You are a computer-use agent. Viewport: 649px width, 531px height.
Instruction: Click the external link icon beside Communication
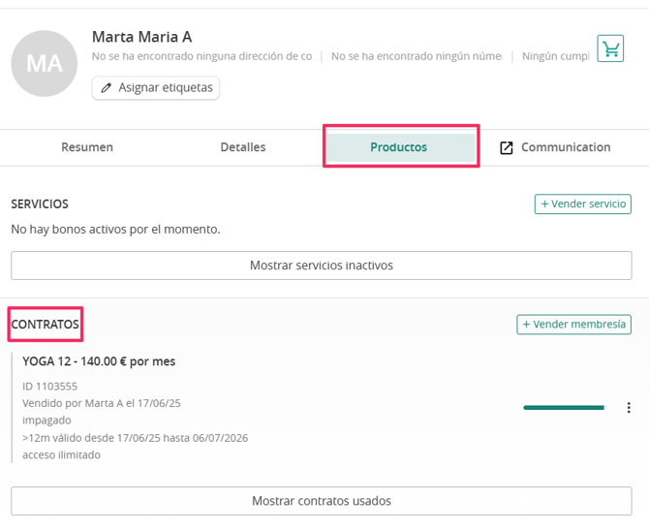[507, 148]
